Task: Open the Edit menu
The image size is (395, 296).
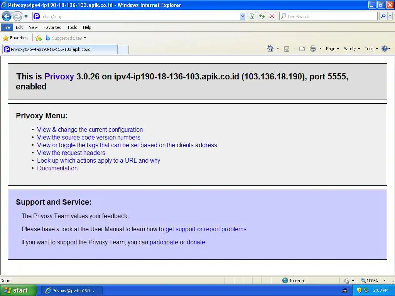Action: tap(19, 27)
